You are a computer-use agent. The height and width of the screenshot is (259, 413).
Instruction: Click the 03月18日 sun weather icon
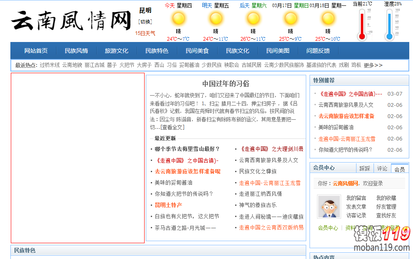[x=328, y=19]
